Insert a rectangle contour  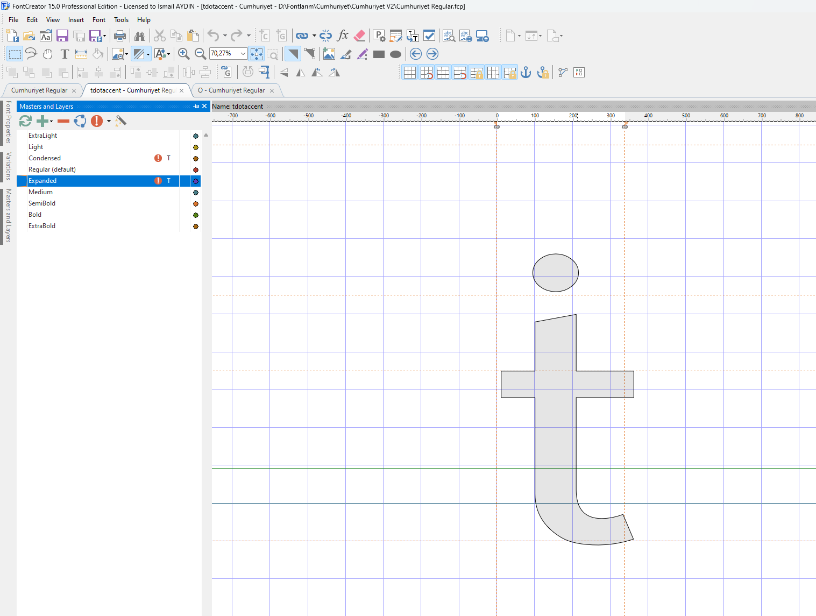click(x=379, y=54)
